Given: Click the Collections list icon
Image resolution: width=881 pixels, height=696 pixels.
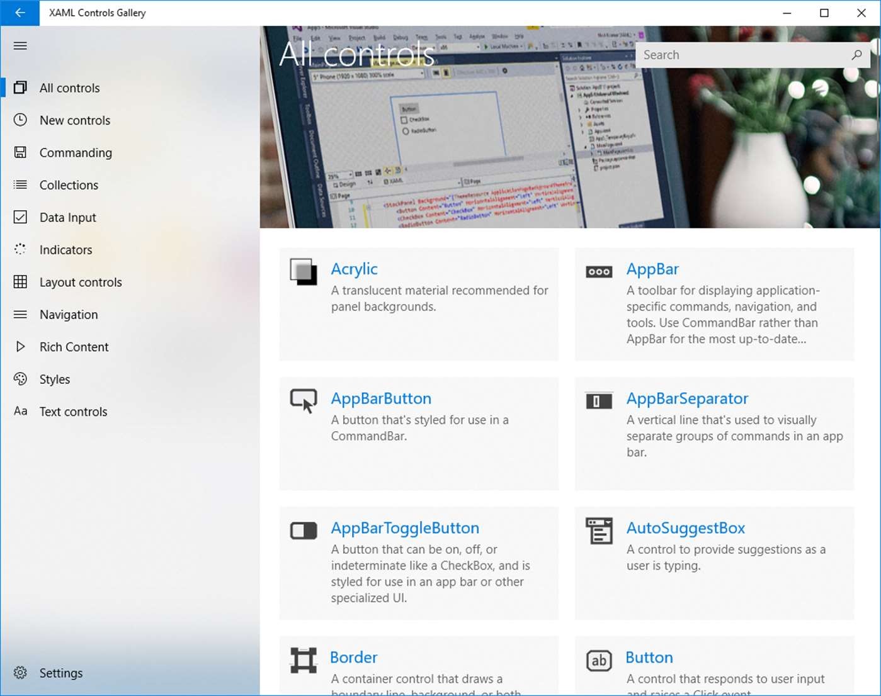Looking at the screenshot, I should 20,184.
